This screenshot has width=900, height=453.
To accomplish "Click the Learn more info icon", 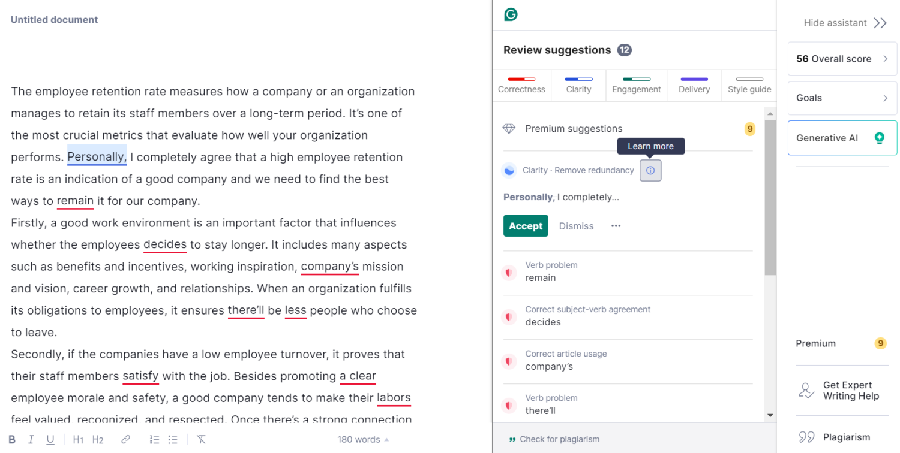I will (x=650, y=170).
